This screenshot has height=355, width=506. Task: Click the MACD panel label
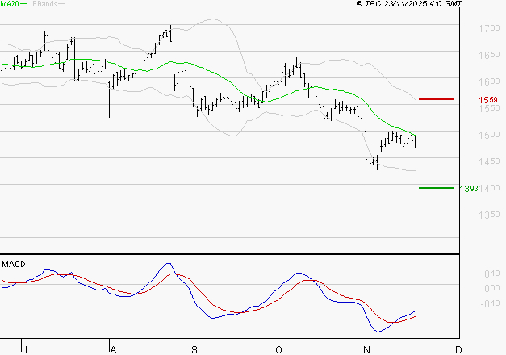click(14, 265)
